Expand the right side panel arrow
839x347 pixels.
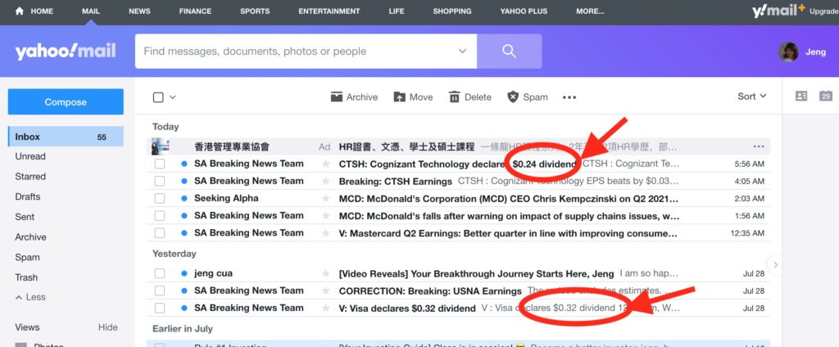click(x=775, y=264)
